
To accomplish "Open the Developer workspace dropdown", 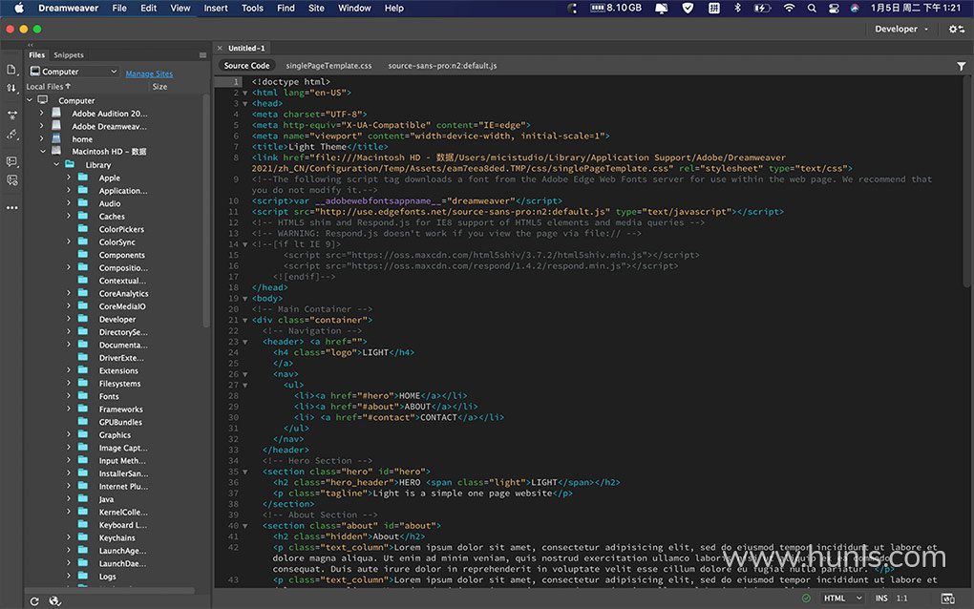I will coord(901,30).
